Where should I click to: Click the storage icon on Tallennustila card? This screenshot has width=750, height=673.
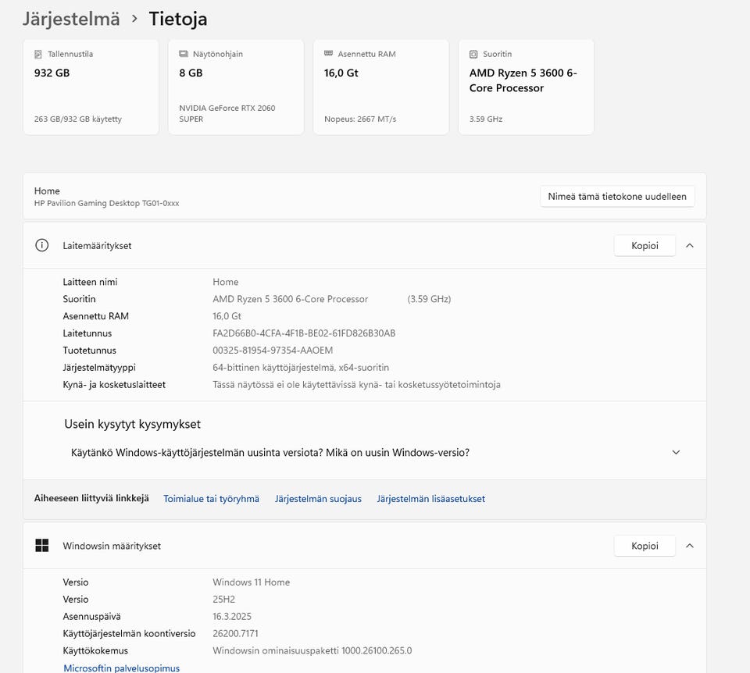click(x=38, y=55)
